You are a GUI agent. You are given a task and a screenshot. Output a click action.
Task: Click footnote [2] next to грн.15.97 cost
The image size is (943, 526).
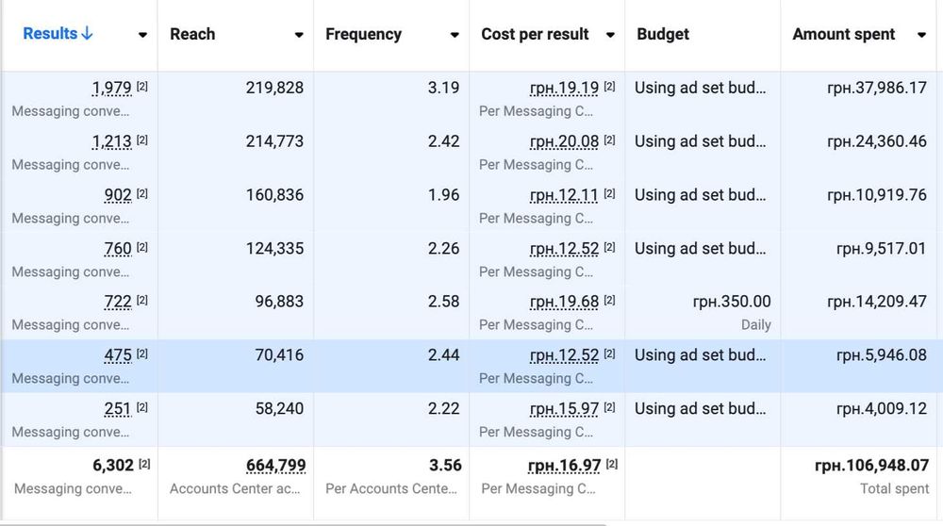point(609,408)
